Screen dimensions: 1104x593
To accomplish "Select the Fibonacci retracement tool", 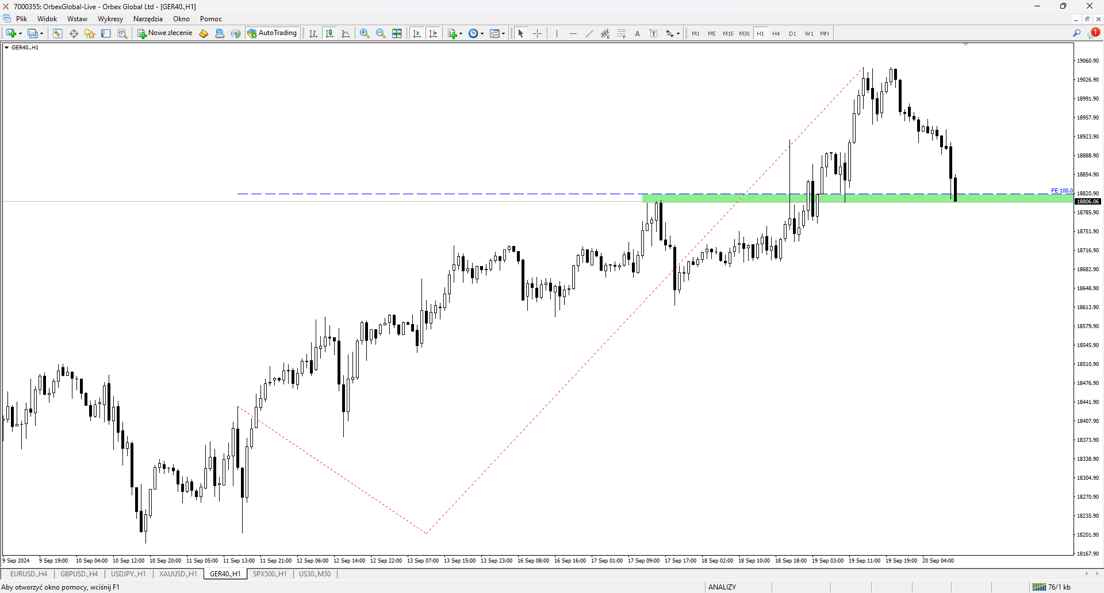I will pyautogui.click(x=621, y=33).
